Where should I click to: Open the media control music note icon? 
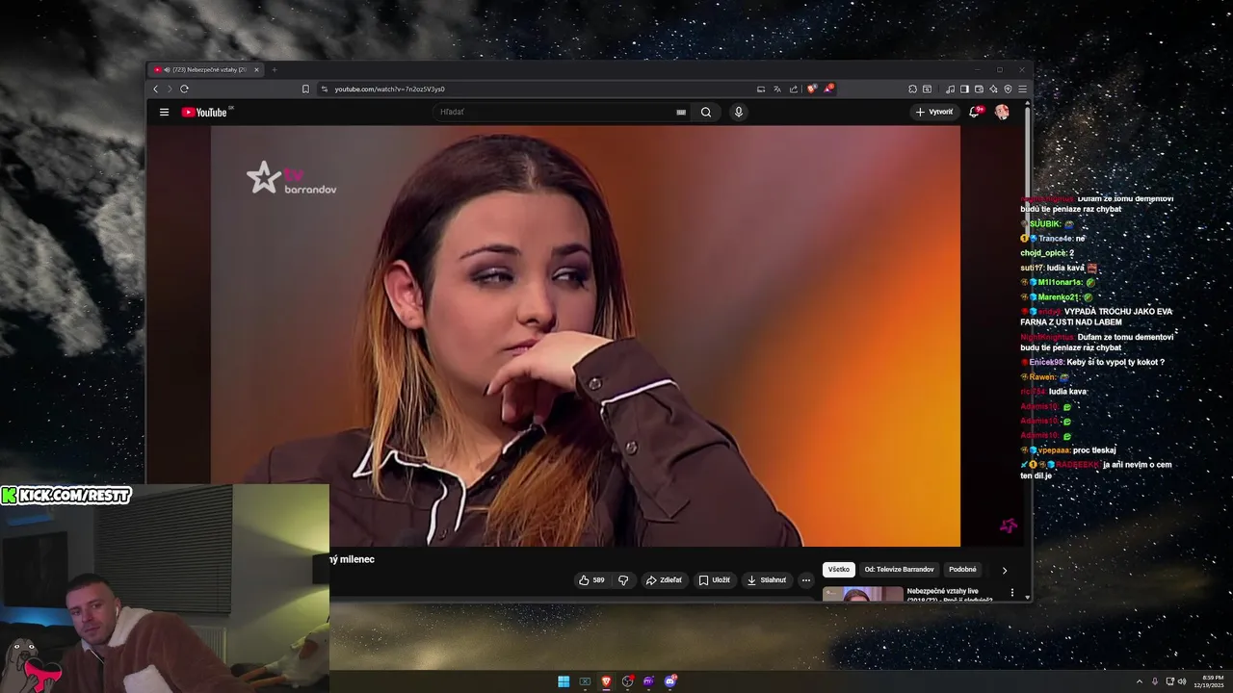click(x=950, y=89)
